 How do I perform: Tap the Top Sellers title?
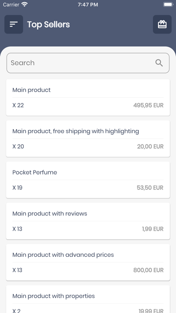tap(48, 25)
